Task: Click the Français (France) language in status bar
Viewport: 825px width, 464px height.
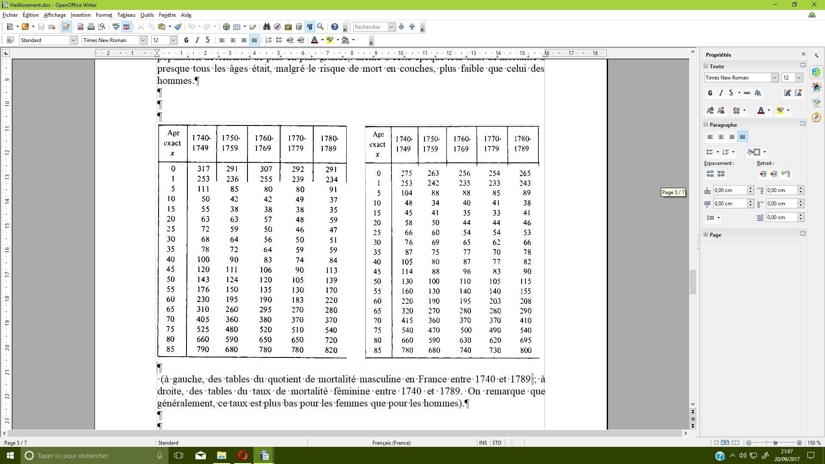Action: (x=391, y=443)
